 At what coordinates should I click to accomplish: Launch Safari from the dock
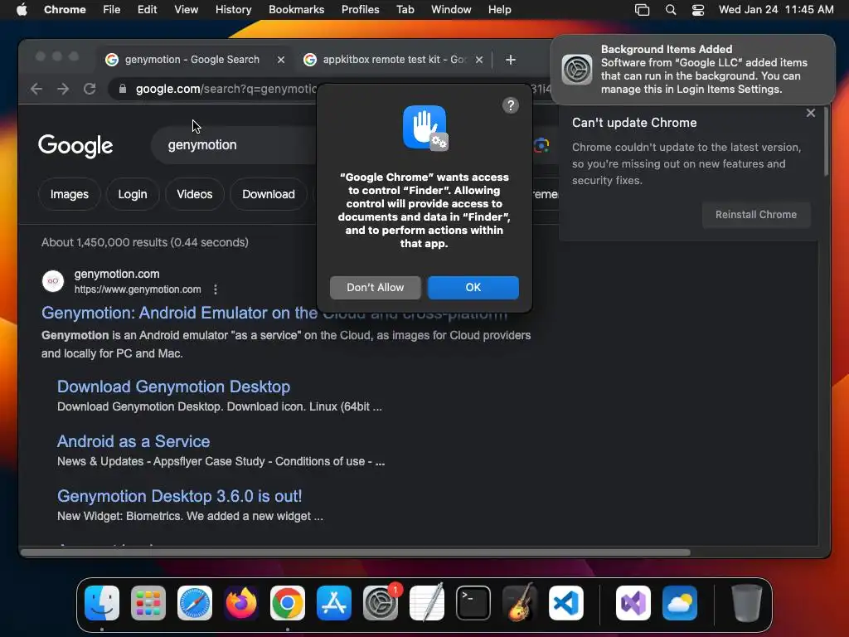[x=195, y=603]
